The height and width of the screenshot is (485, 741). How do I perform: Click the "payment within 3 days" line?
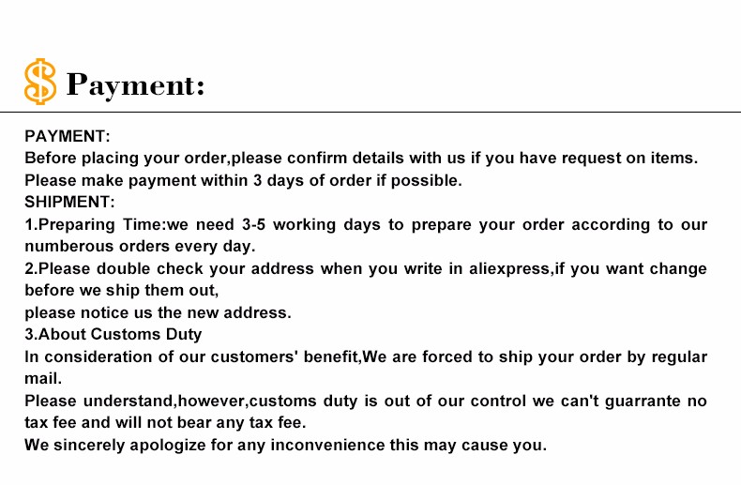(x=243, y=180)
